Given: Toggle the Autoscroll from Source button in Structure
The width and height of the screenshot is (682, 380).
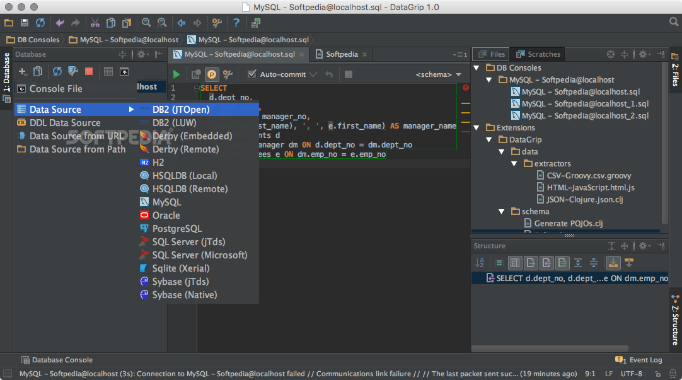Looking at the screenshot, I should pos(629,263).
